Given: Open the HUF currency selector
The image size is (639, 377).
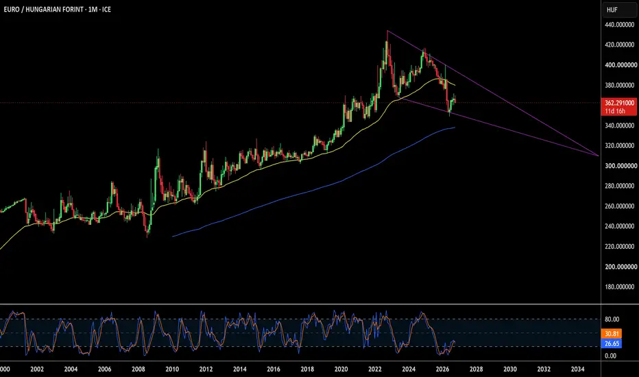Looking at the screenshot, I should tap(619, 10).
